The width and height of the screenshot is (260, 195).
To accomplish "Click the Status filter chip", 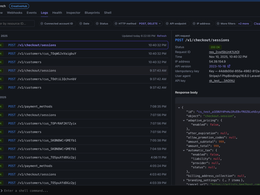I will tap(102, 24).
